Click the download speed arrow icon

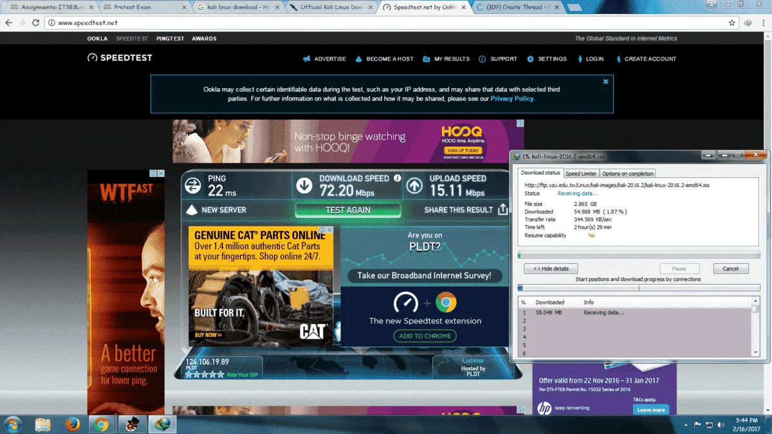pyautogui.click(x=304, y=186)
